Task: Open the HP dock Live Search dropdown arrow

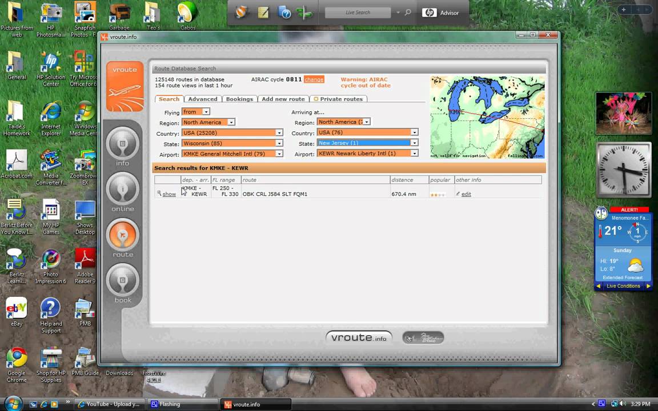Action: coord(398,13)
